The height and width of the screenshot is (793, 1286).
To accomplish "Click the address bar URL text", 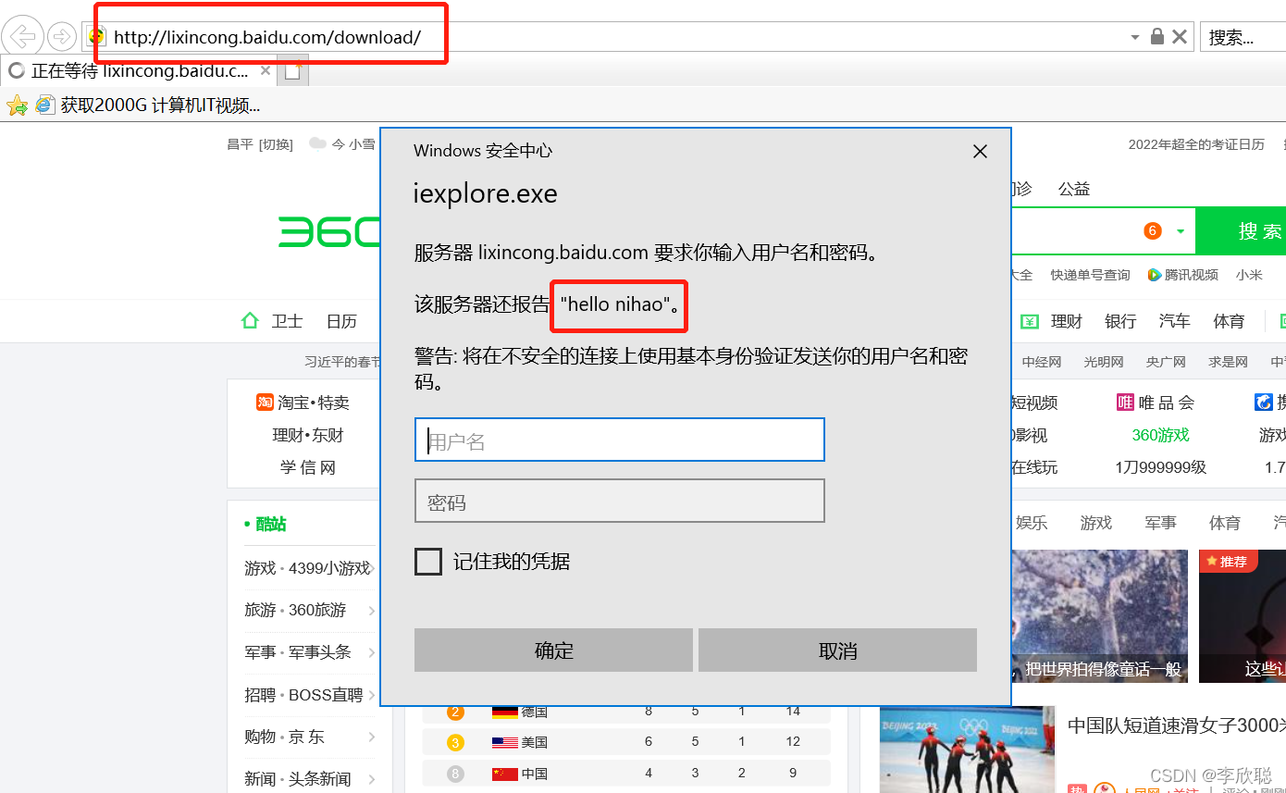I will point(267,37).
